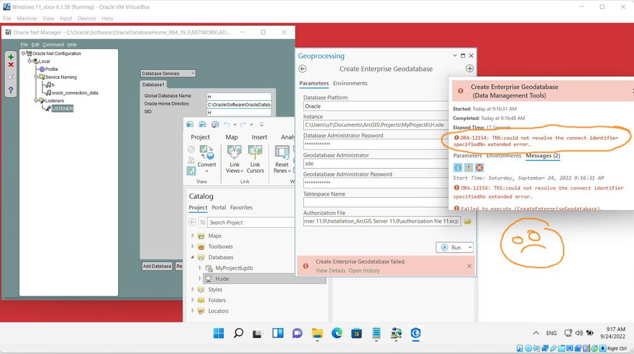This screenshot has width=634, height=354.
Task: Open the Database Services dropdown
Action: (x=168, y=74)
